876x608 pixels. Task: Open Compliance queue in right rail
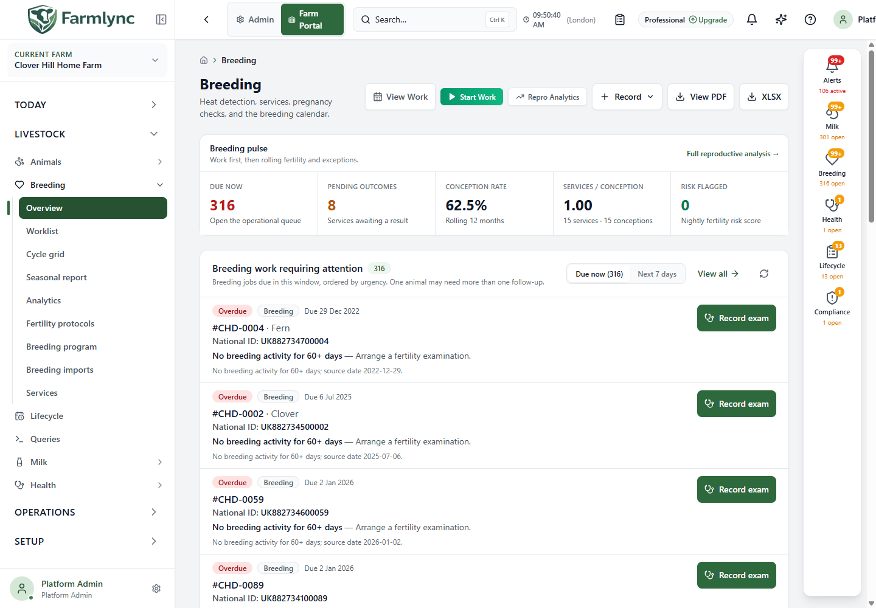click(832, 306)
